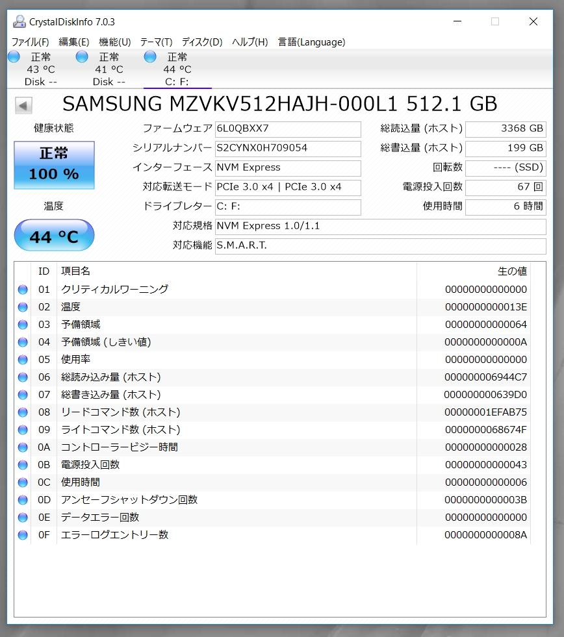The width and height of the screenshot is (564, 637).
Task: Click total host reads value 3368 GB
Action: 506,129
